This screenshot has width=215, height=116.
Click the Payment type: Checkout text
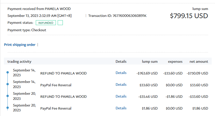point(27,30)
